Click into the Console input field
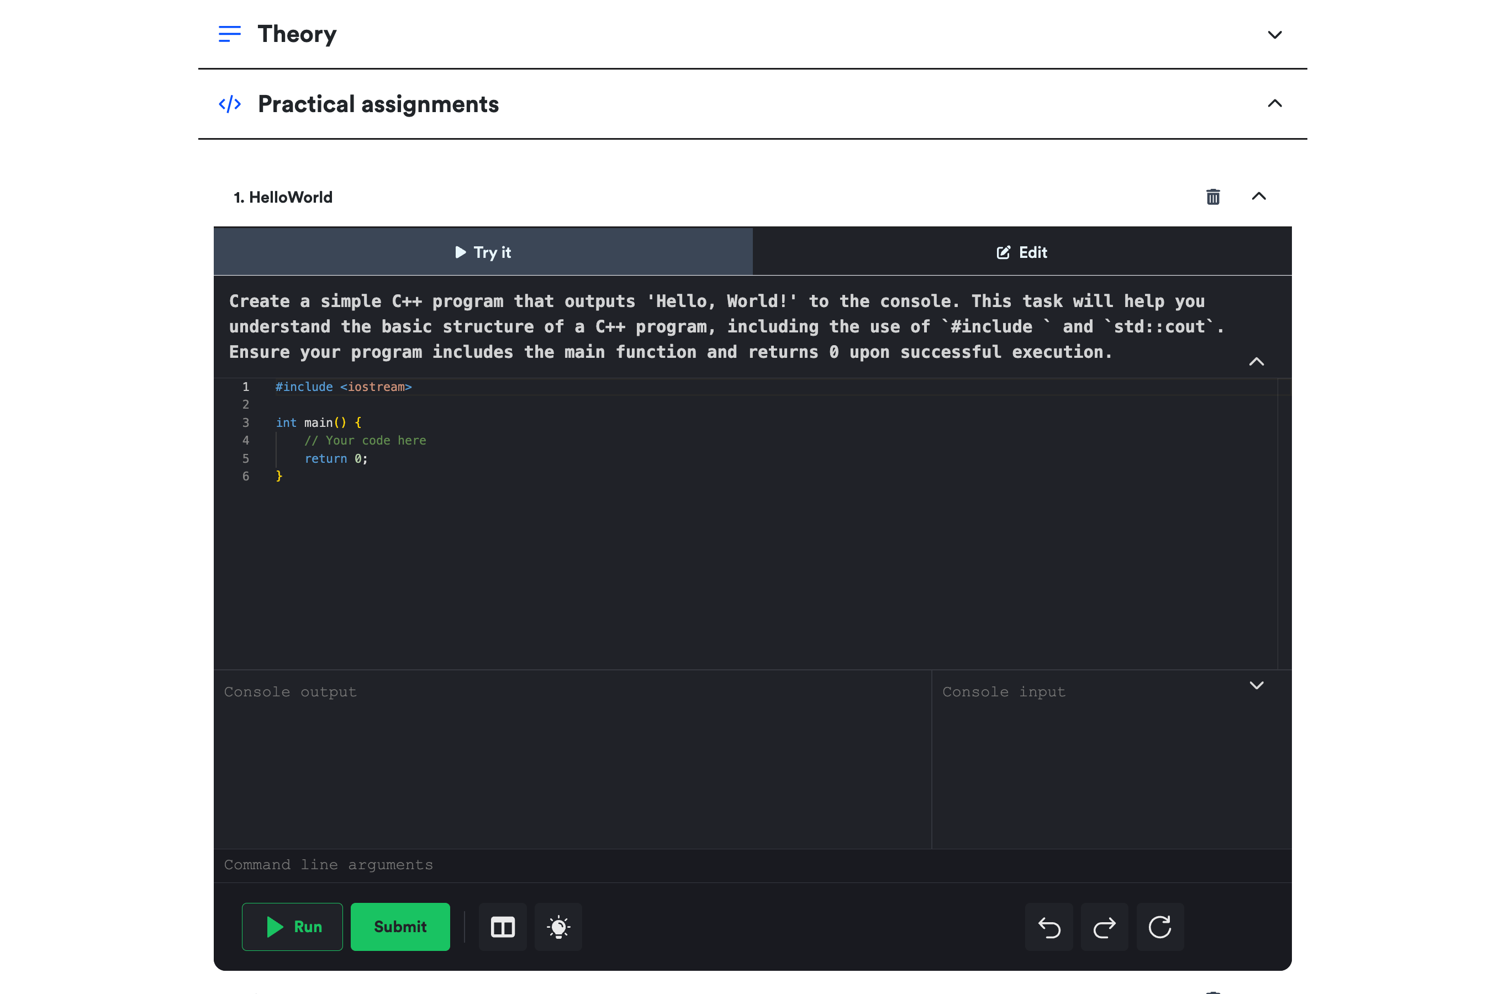1509x994 pixels. 1090,761
